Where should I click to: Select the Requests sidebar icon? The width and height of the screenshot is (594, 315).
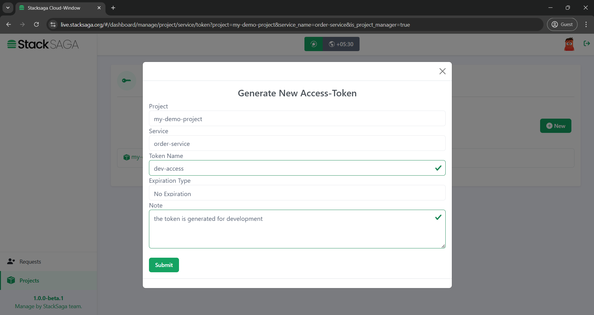click(11, 261)
